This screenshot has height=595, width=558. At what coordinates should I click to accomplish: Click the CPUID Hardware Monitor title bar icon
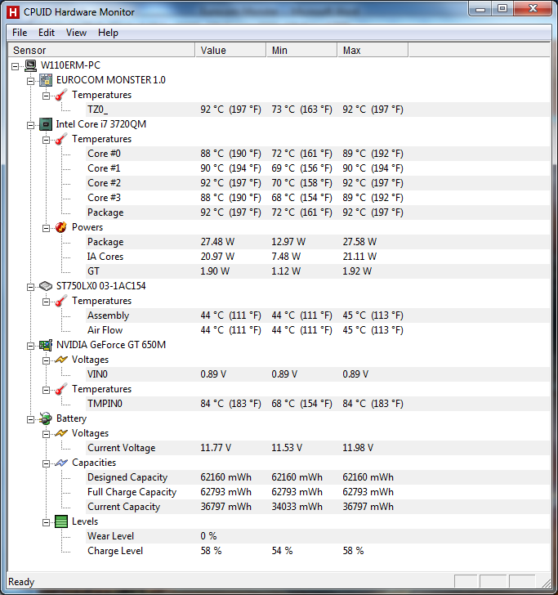click(x=13, y=12)
